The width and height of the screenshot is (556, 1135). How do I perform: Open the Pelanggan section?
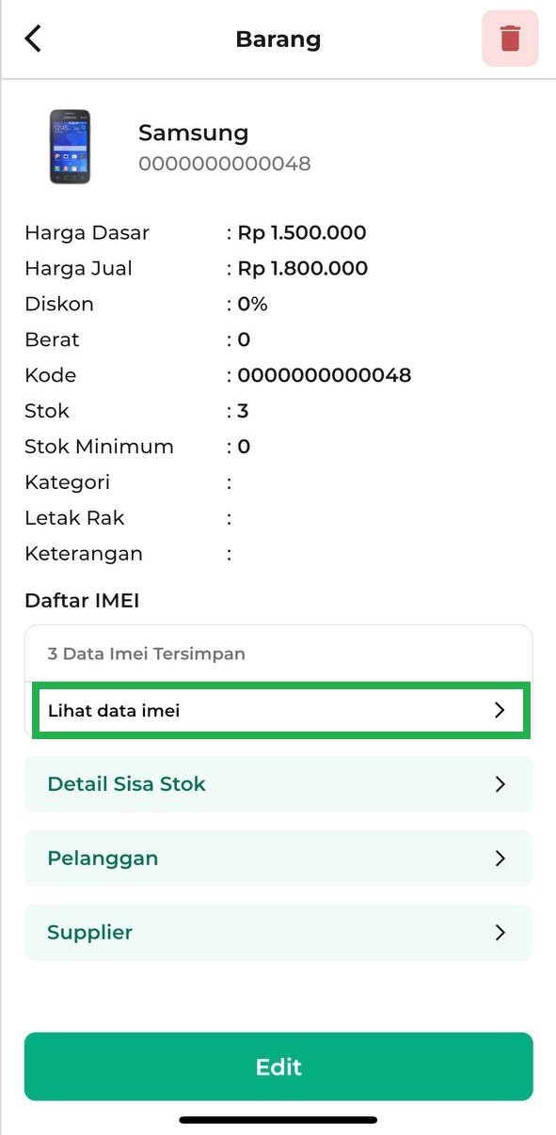pyautogui.click(x=278, y=859)
